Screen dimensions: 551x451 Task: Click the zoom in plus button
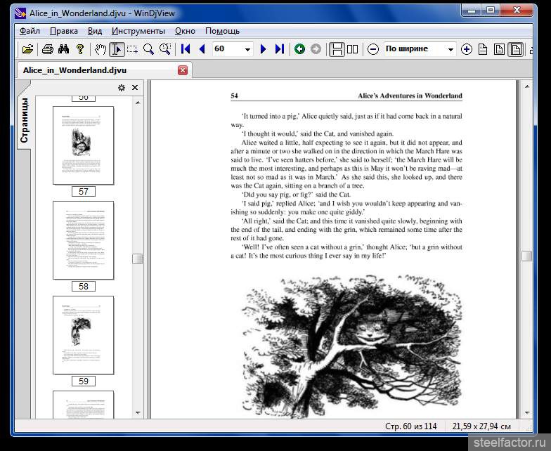point(467,49)
